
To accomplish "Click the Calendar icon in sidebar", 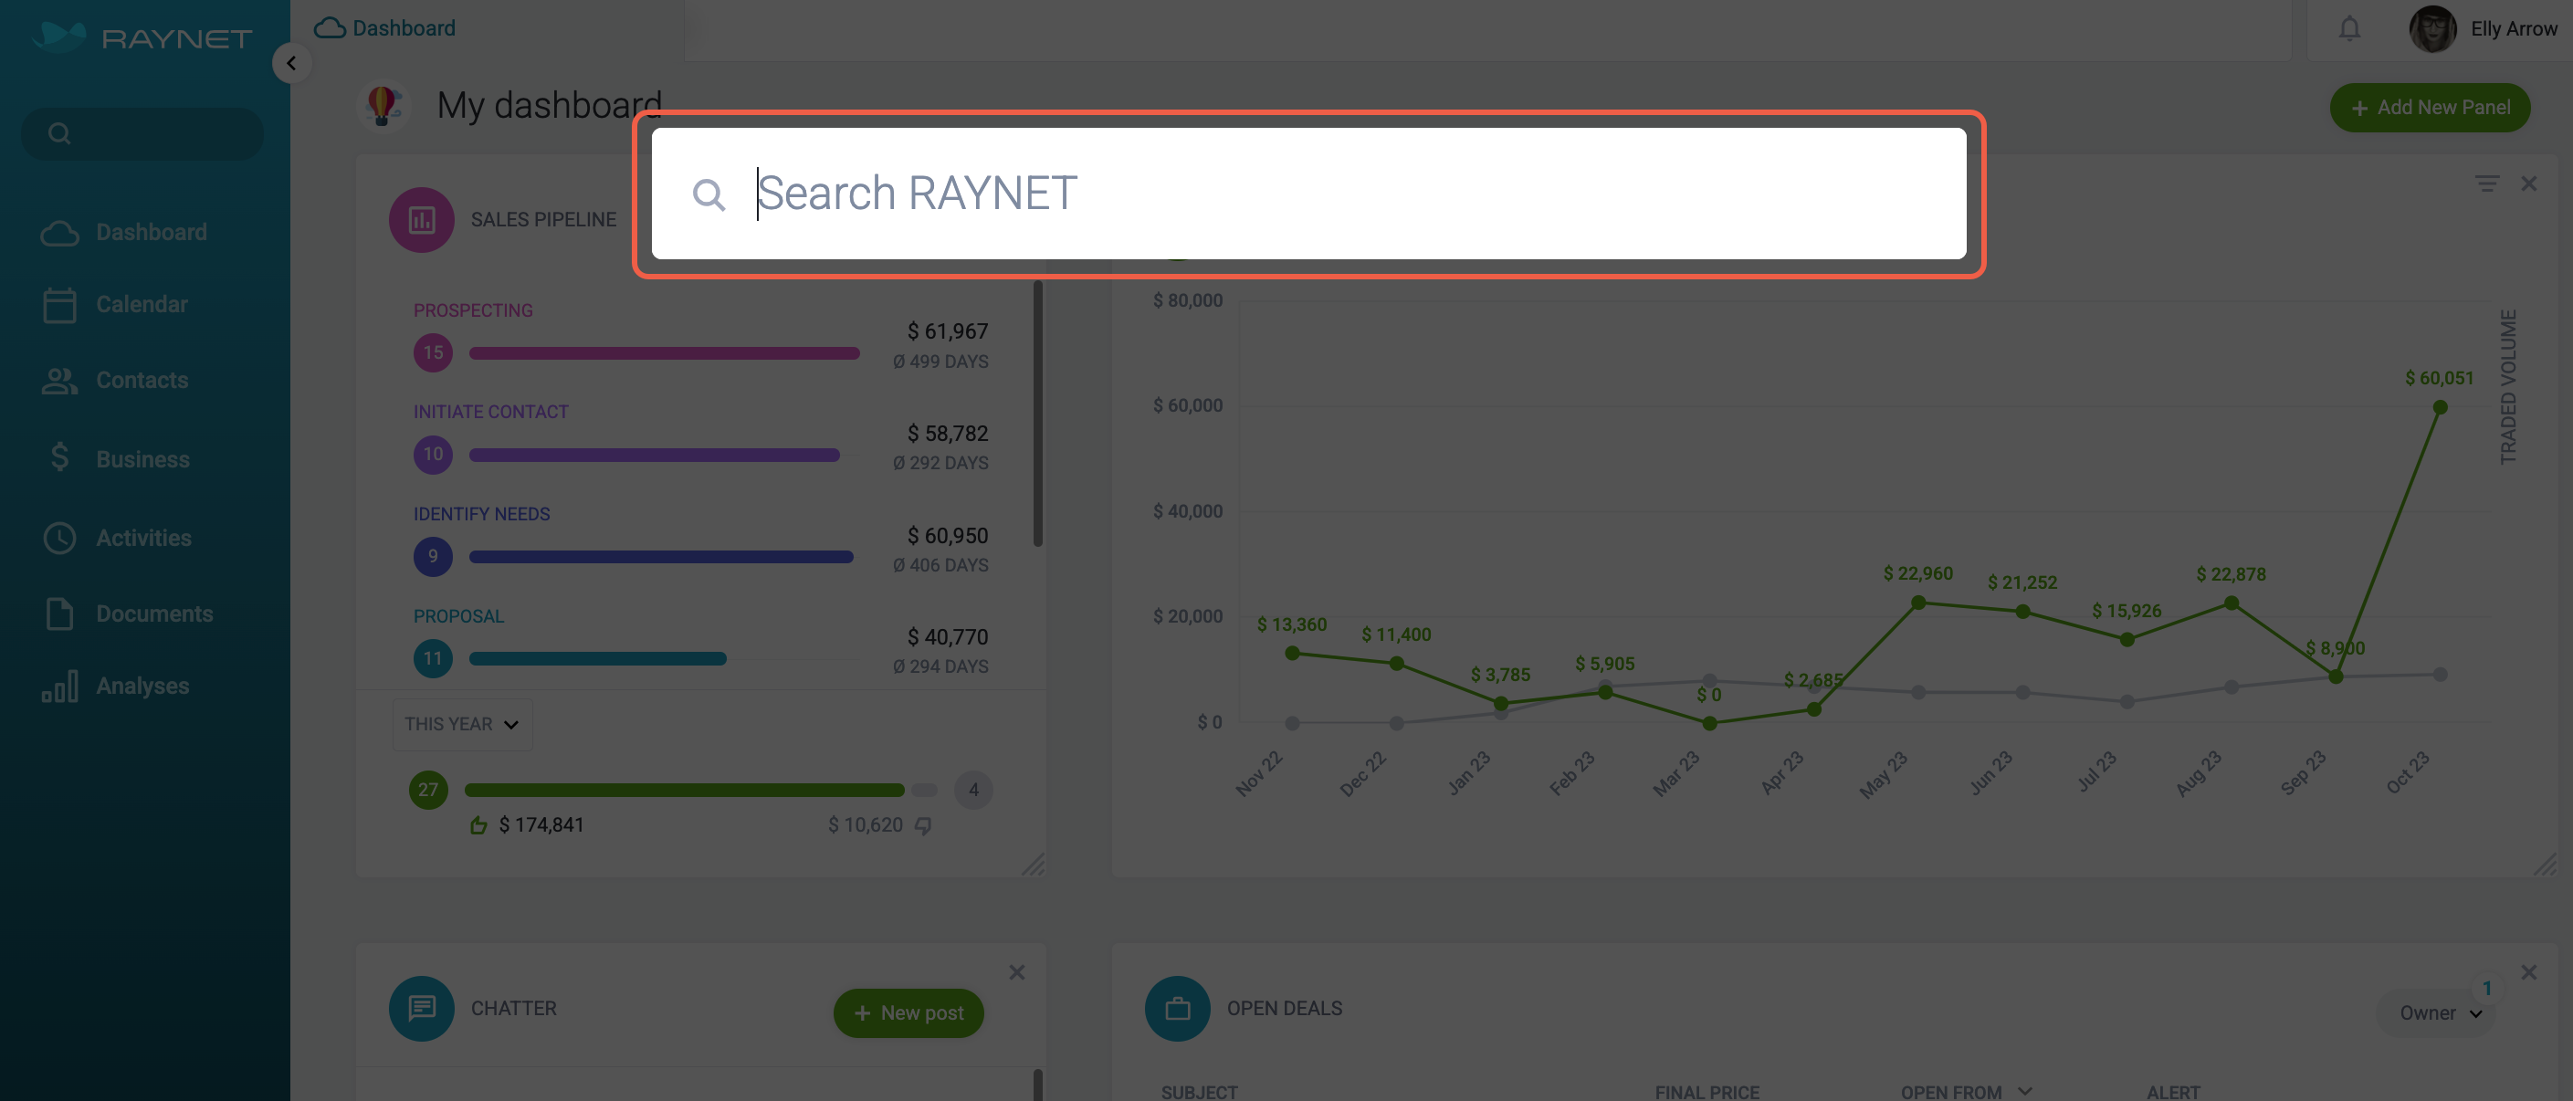I will [60, 305].
